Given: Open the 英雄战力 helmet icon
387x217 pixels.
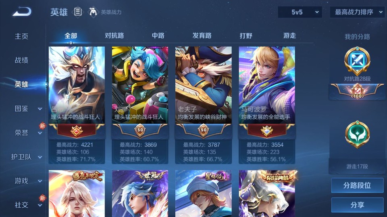Looking at the screenshot, I should pos(93,12).
